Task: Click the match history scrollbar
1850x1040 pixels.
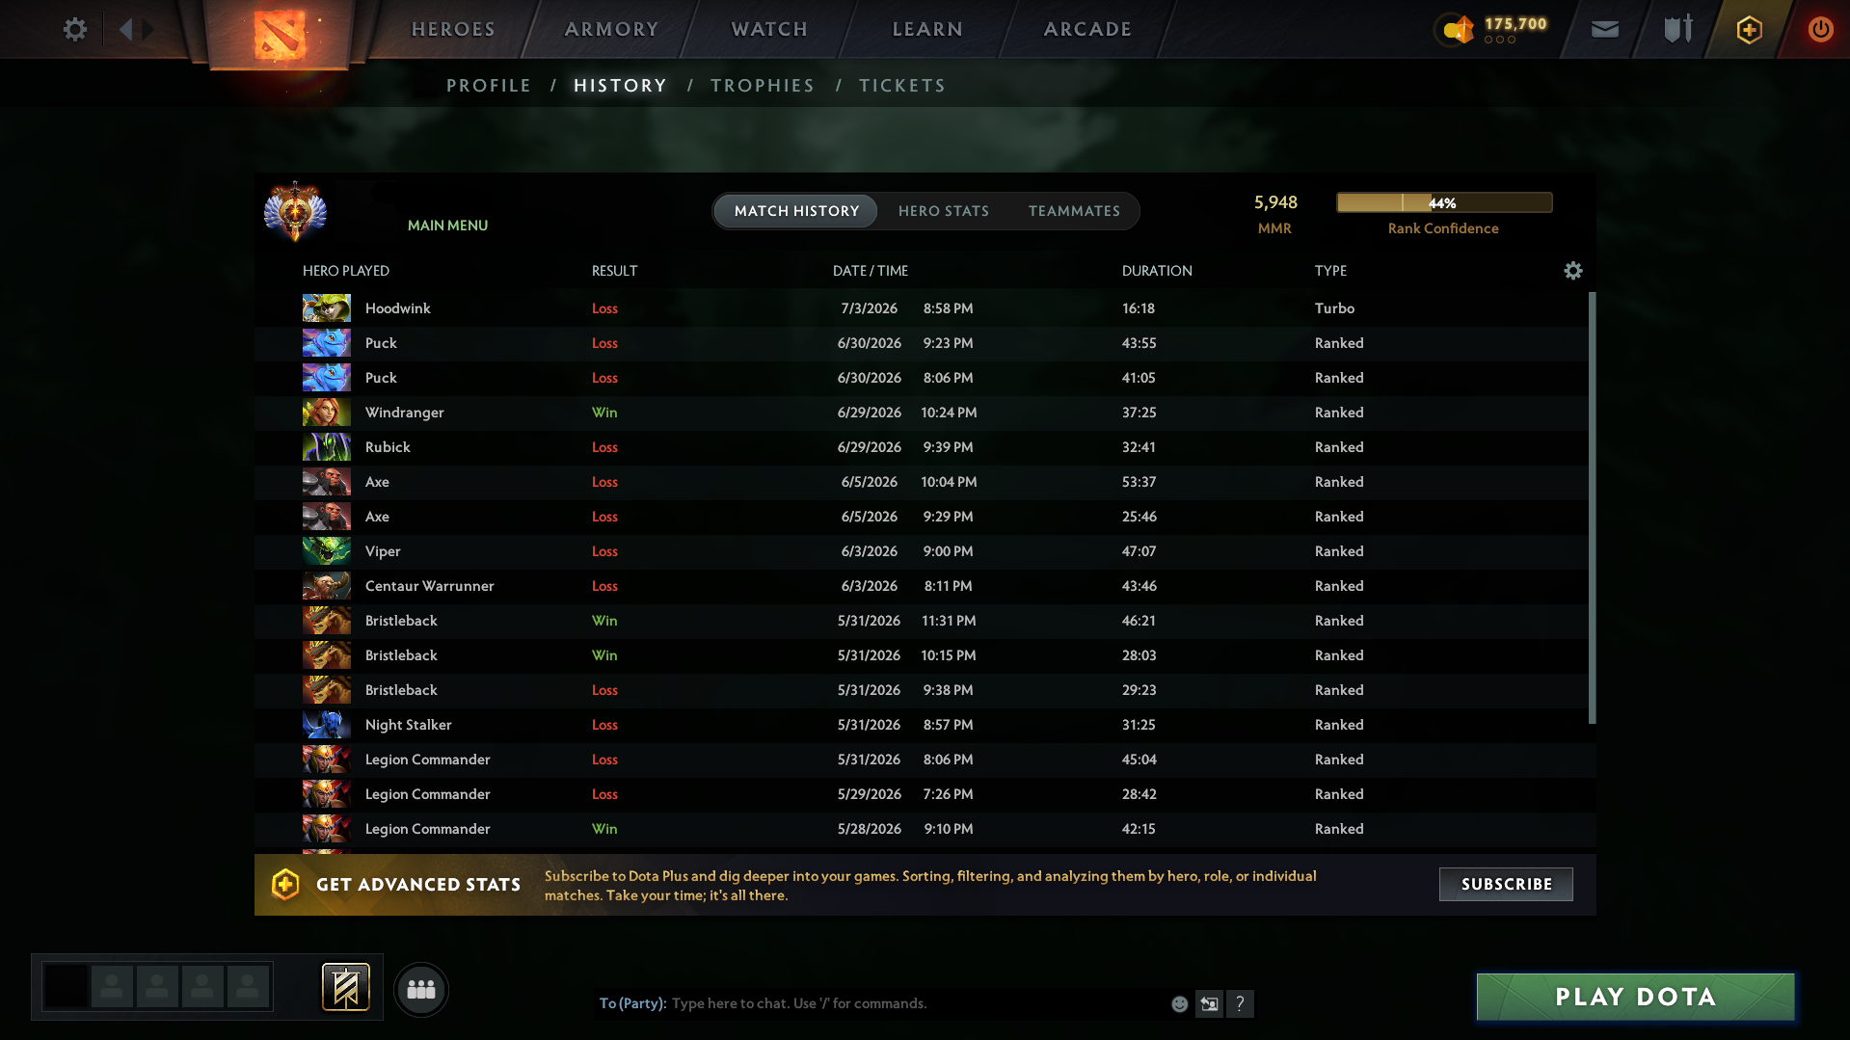Action: pos(1592,508)
